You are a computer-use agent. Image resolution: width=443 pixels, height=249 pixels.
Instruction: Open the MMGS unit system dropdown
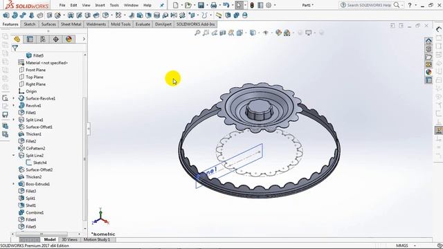pos(415,246)
